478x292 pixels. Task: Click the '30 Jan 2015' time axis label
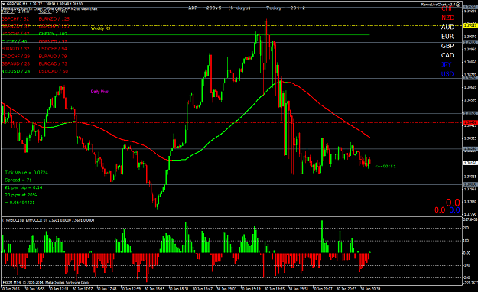(x=11, y=289)
